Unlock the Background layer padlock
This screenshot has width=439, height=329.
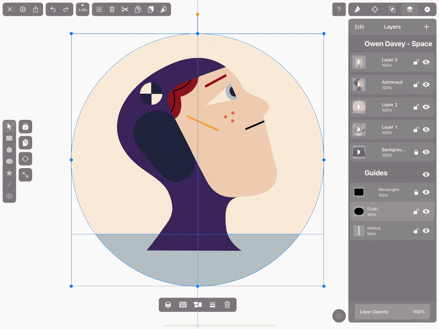tap(416, 152)
